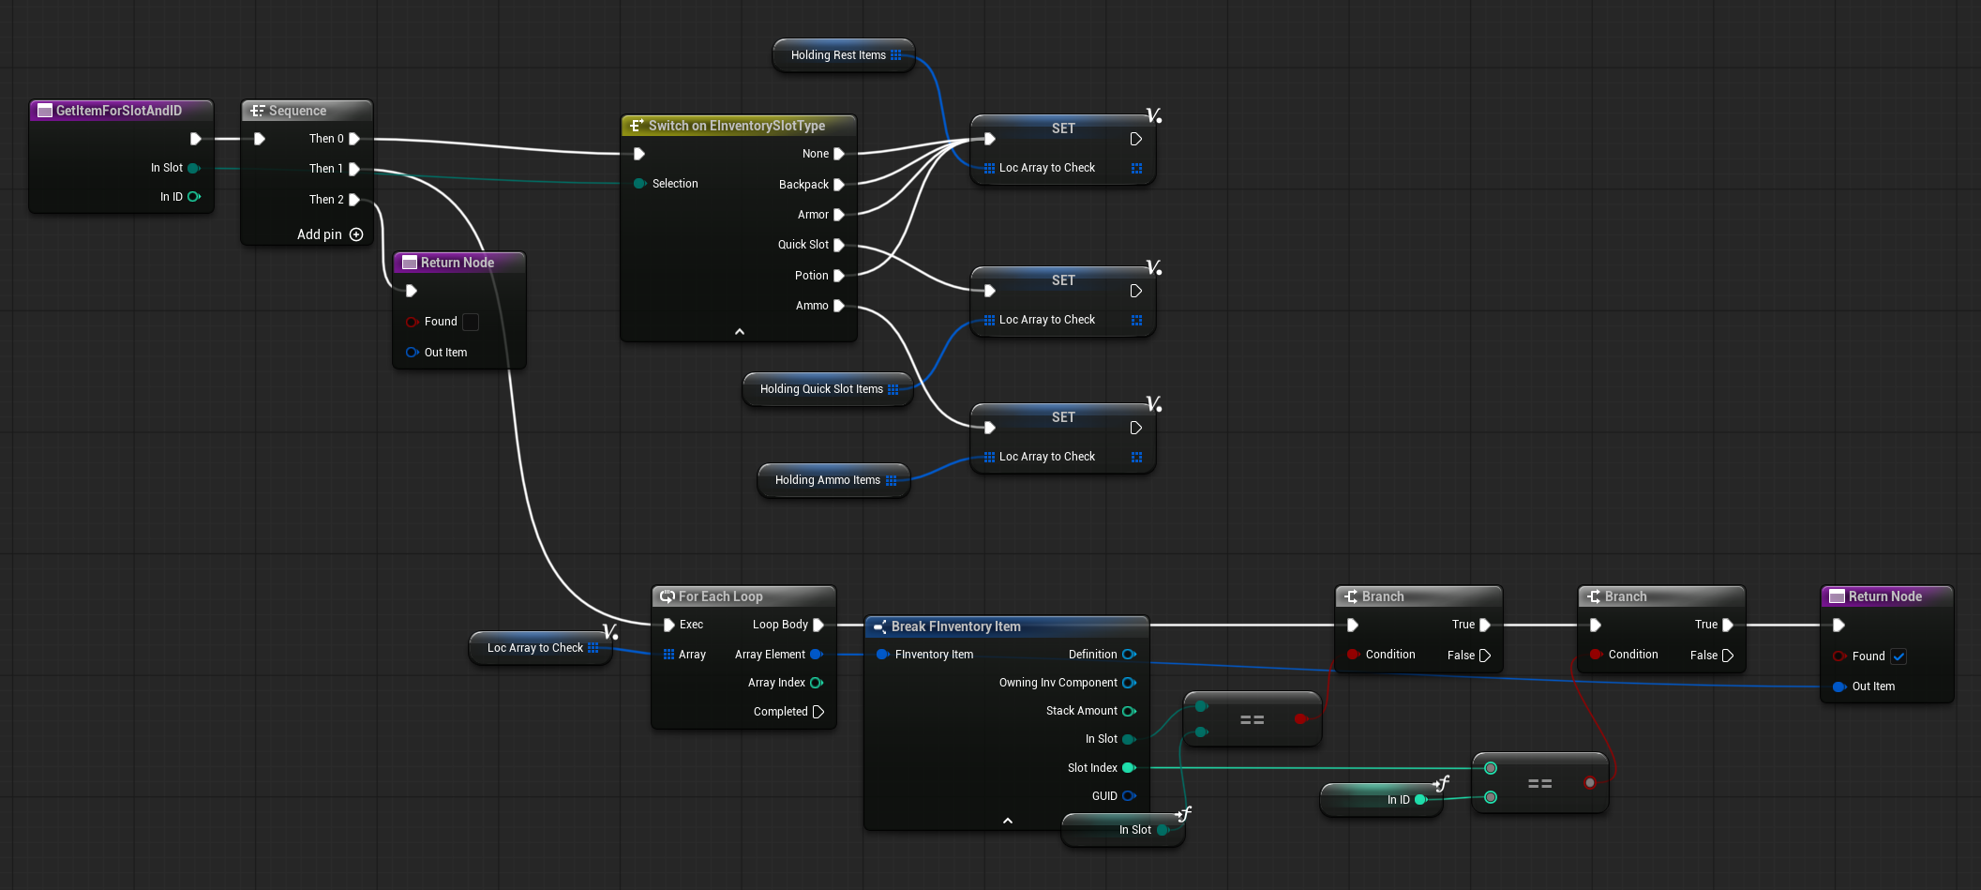Click the Holding Rest Items array pin
This screenshot has width=1981, height=890.
(x=896, y=55)
